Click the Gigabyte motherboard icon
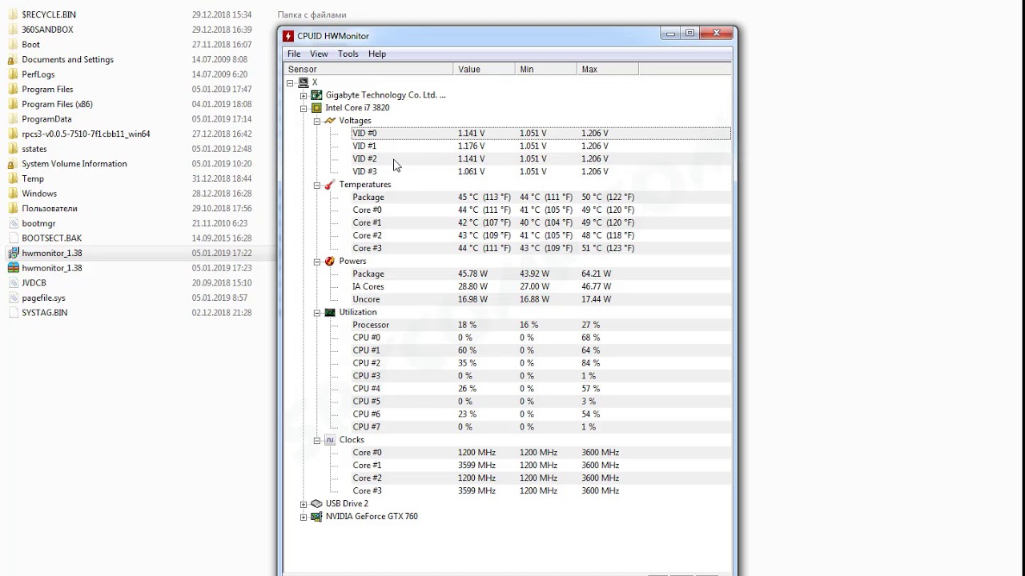Image resolution: width=1025 pixels, height=576 pixels. click(x=316, y=95)
